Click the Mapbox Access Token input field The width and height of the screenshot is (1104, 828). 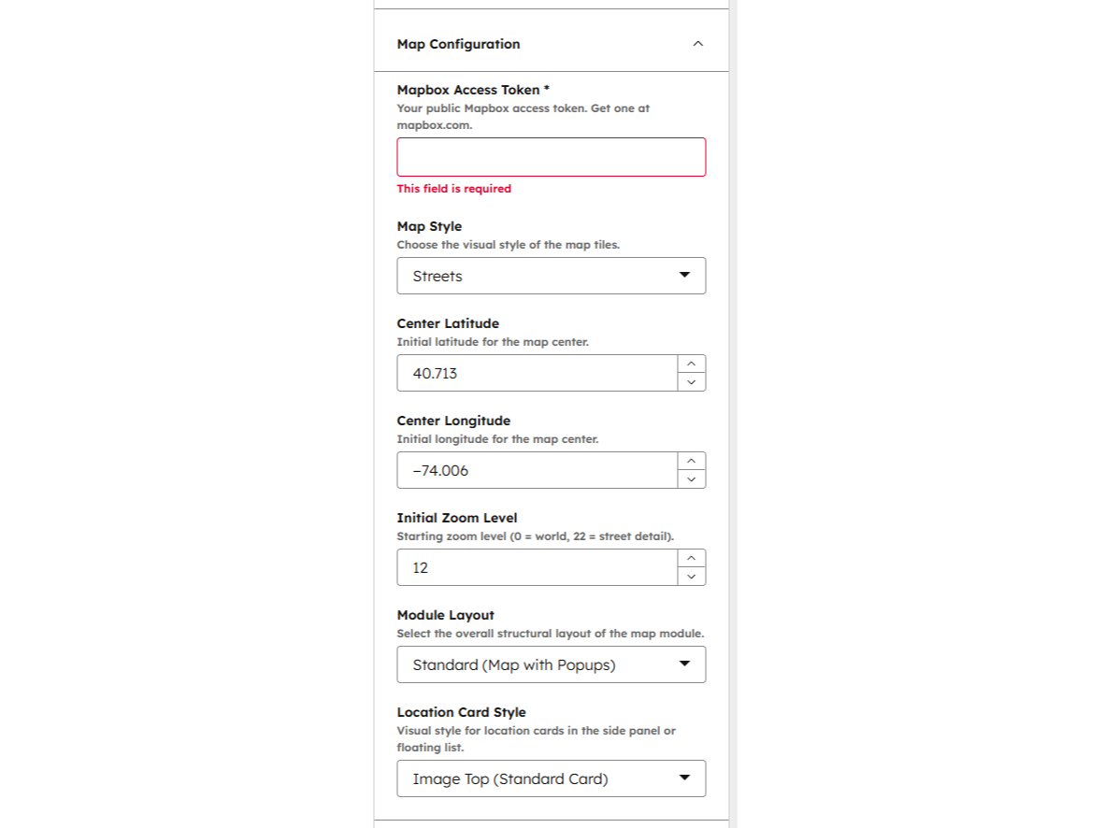551,157
